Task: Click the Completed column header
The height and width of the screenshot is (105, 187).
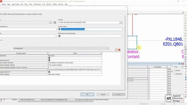Action: tap(157, 67)
